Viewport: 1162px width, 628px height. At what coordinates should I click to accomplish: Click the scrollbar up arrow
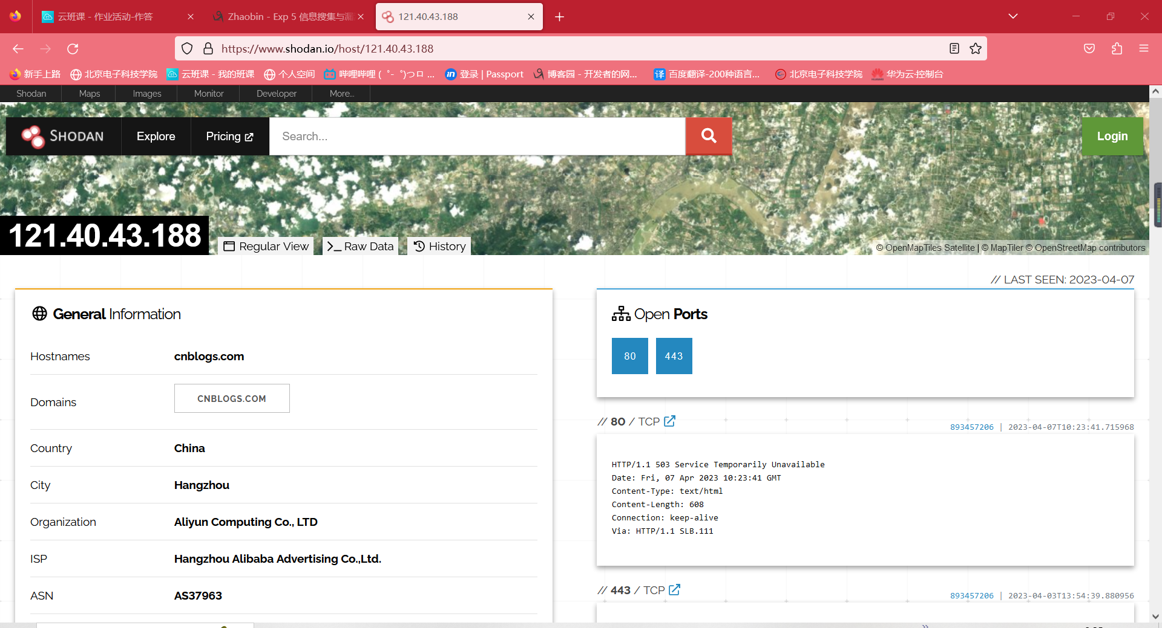[x=1156, y=92]
